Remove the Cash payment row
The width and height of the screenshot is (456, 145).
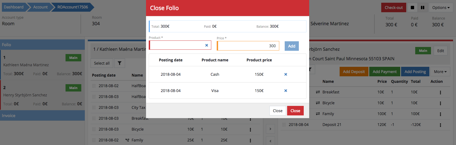pyautogui.click(x=286, y=74)
